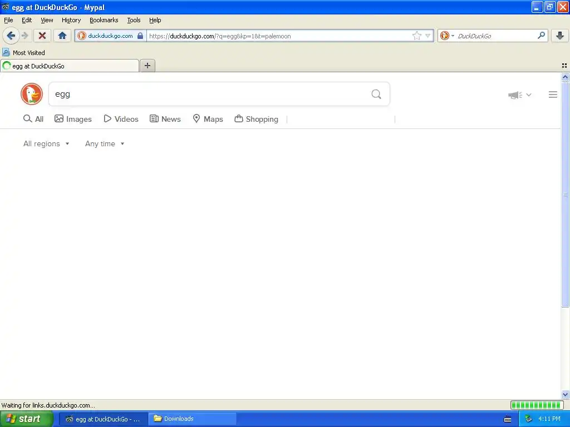Switch to Maps results

tap(208, 119)
